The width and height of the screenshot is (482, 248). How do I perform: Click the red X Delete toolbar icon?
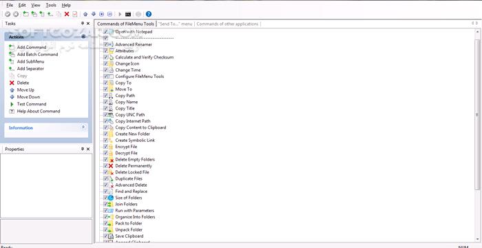(67, 14)
